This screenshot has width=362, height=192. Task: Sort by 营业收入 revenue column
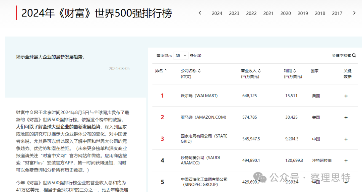coord(259,71)
